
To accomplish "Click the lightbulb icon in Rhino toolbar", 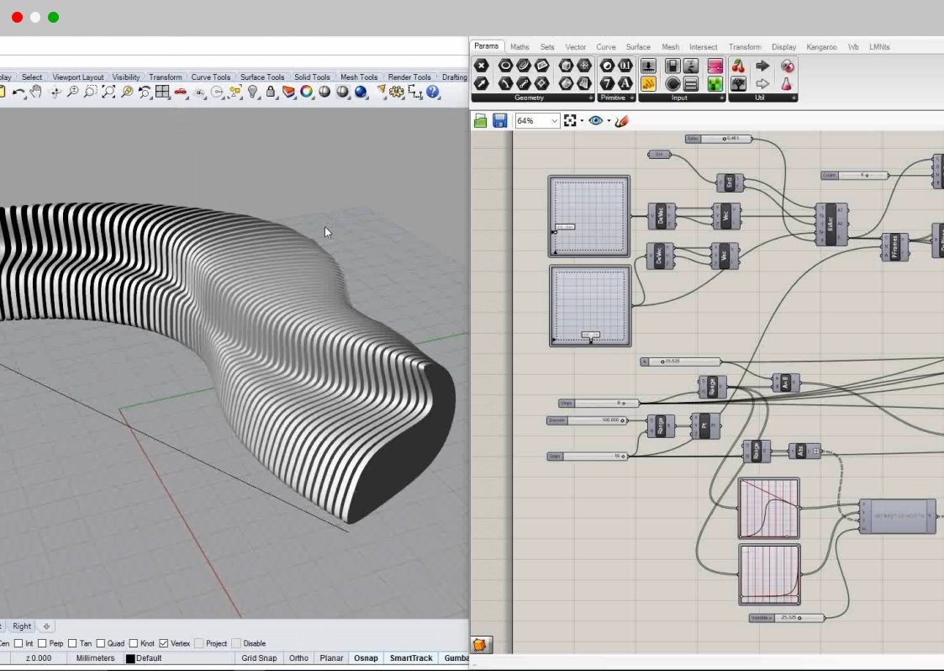I will pos(252,92).
